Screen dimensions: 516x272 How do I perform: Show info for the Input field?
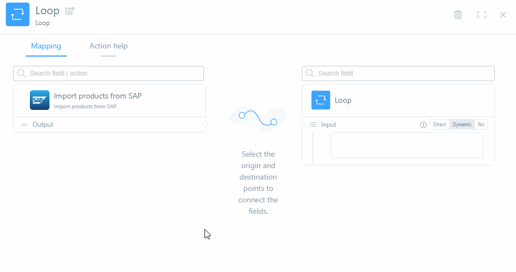pyautogui.click(x=424, y=125)
